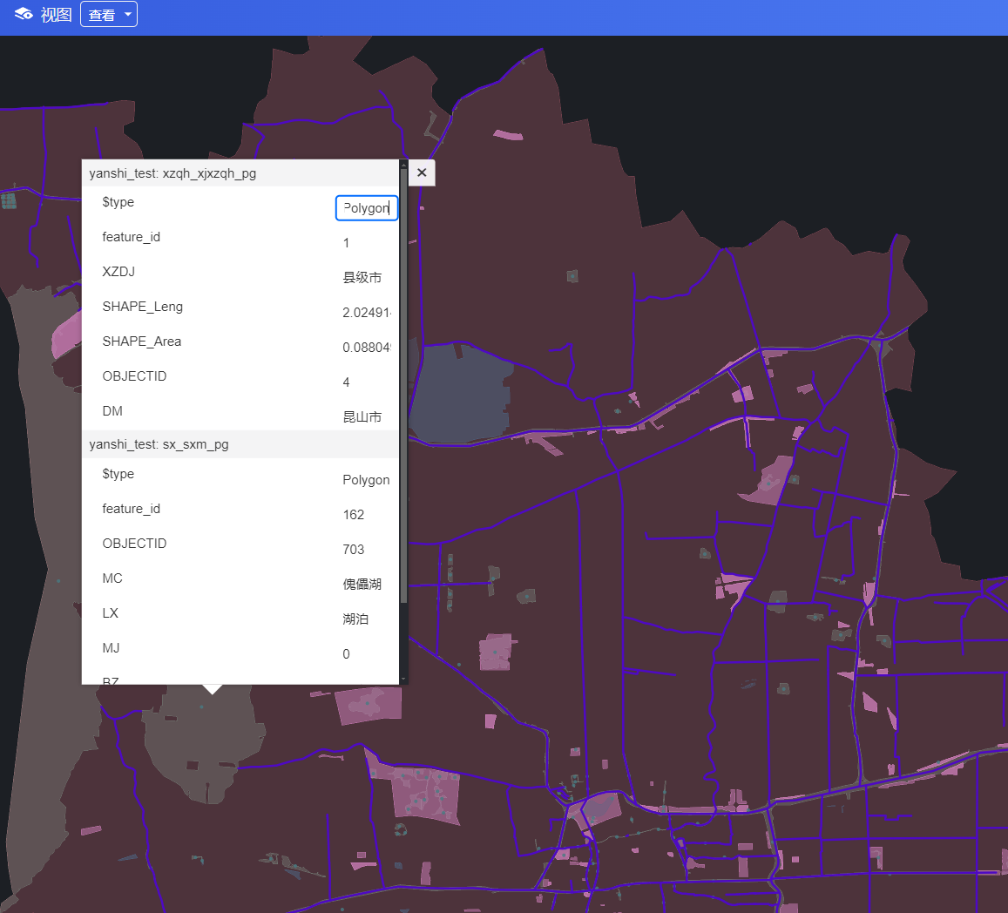Image resolution: width=1008 pixels, height=913 pixels.
Task: Click the popup's pointer tip on map
Action: tap(212, 690)
